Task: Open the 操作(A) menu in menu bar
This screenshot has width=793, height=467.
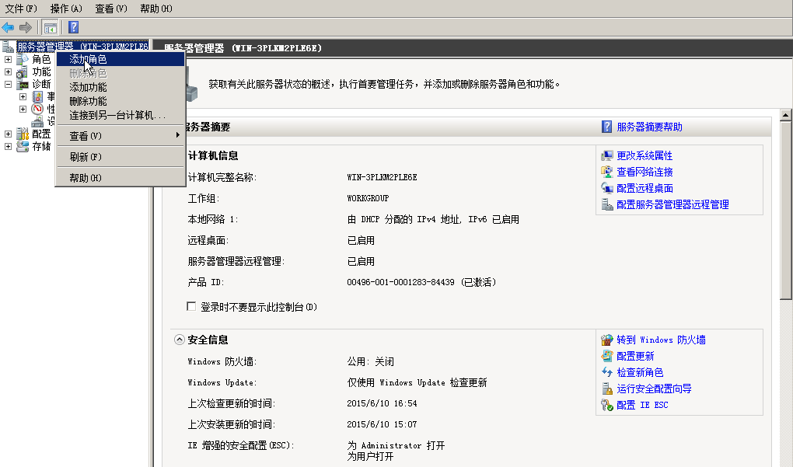Action: click(66, 9)
